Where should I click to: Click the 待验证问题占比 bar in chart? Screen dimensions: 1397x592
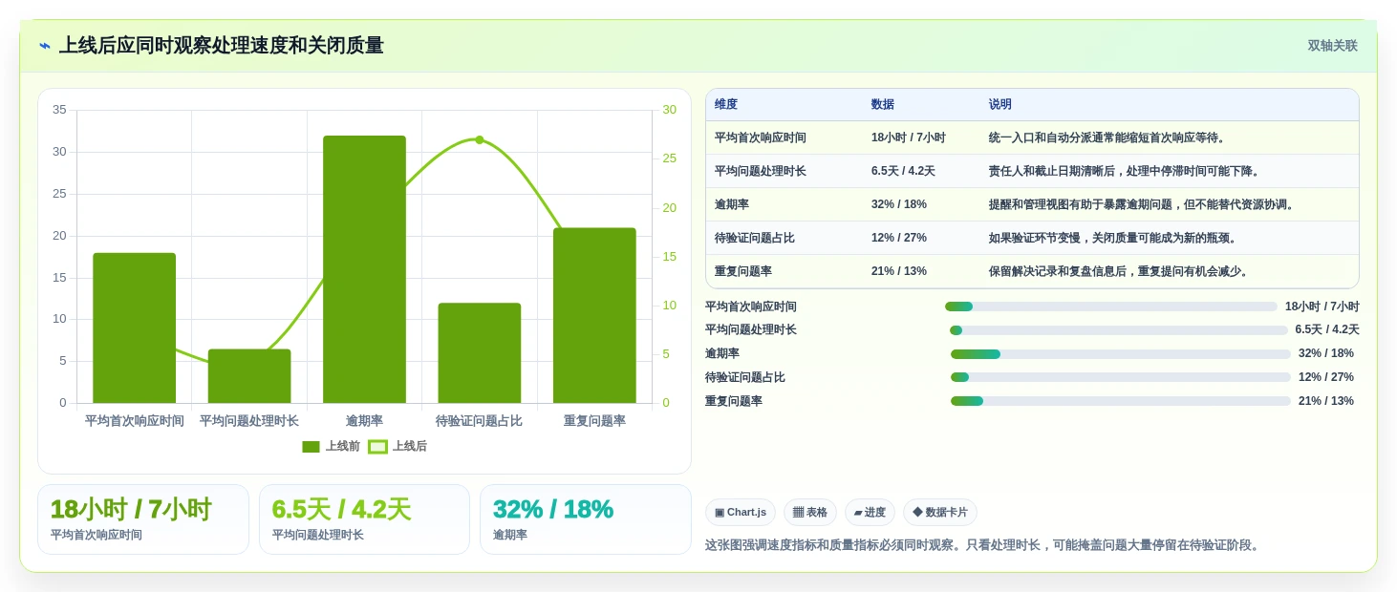tap(480, 353)
